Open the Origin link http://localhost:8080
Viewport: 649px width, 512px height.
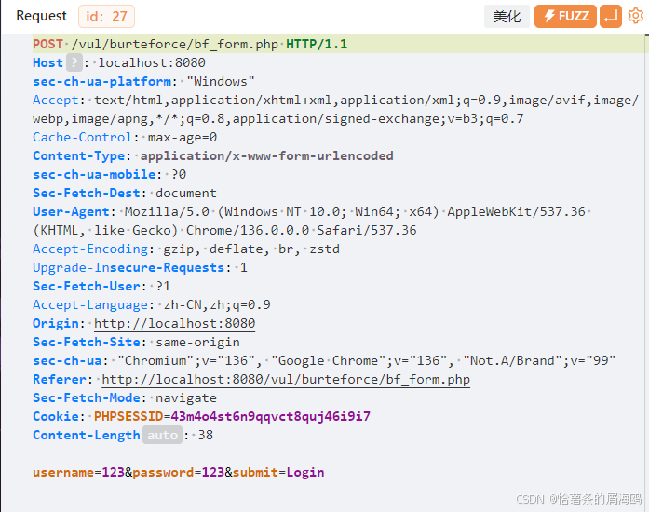(x=175, y=323)
